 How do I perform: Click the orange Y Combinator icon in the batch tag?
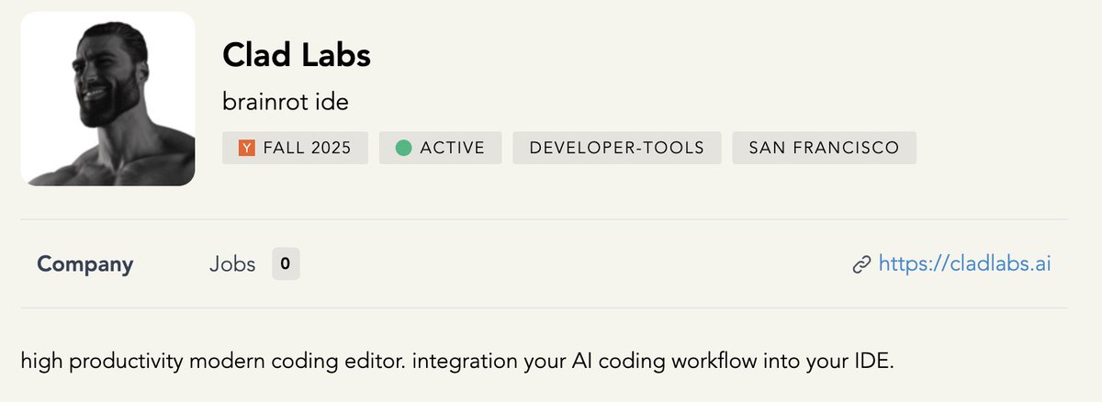point(246,148)
